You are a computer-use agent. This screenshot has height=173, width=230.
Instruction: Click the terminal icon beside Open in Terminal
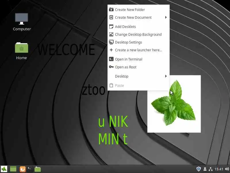[111, 59]
